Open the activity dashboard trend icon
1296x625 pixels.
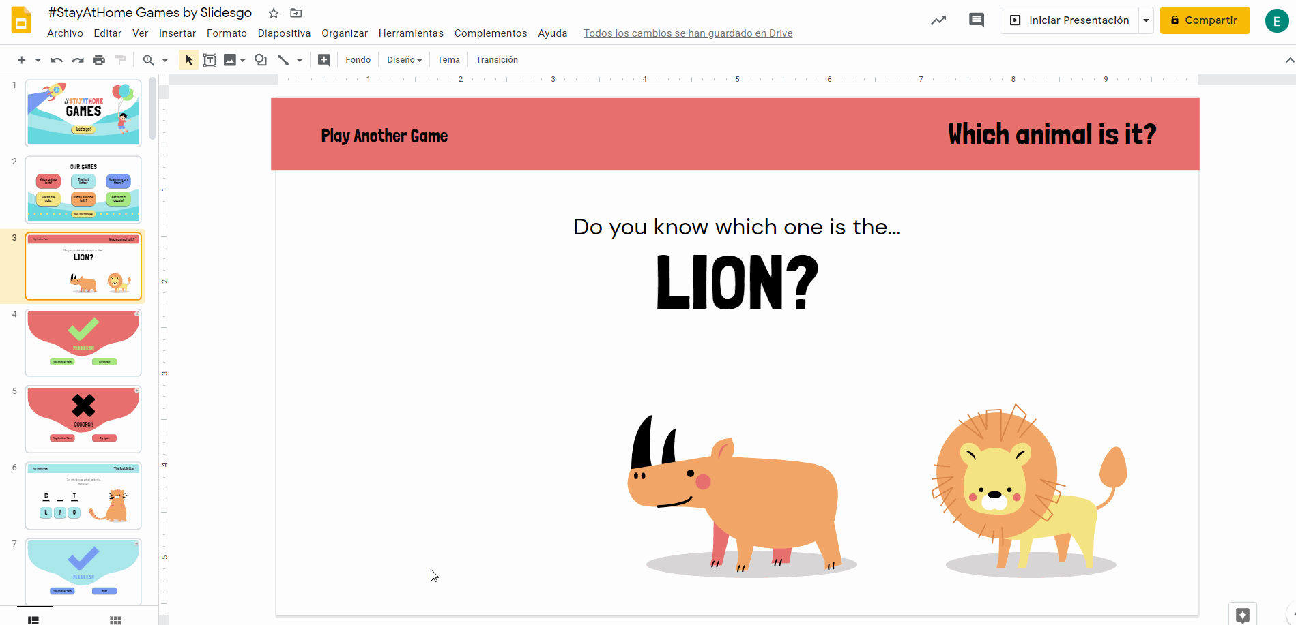[938, 20]
